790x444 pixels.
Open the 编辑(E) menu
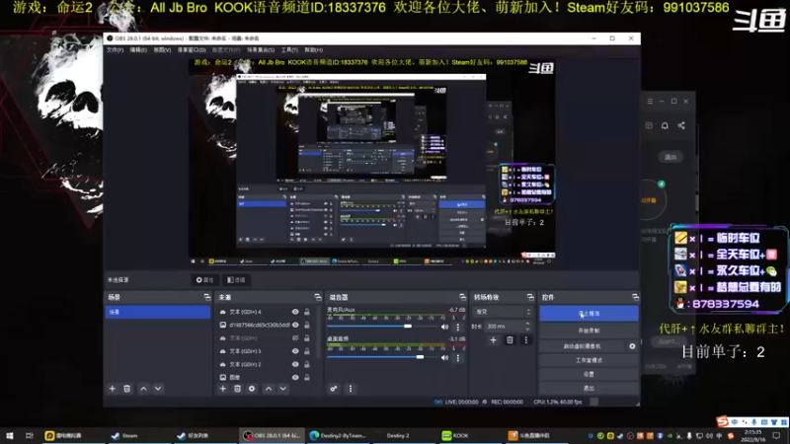138,50
